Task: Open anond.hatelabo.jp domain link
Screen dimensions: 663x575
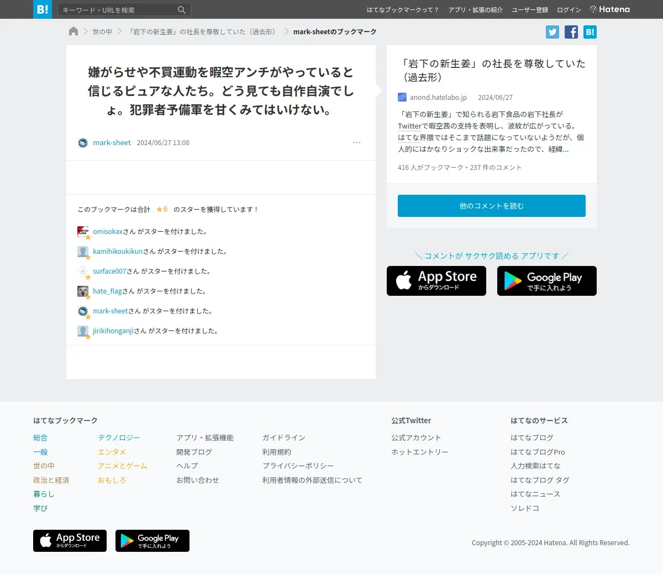Action: 438,97
